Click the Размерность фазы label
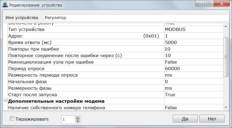The width and height of the screenshot is (232, 128). (30, 88)
